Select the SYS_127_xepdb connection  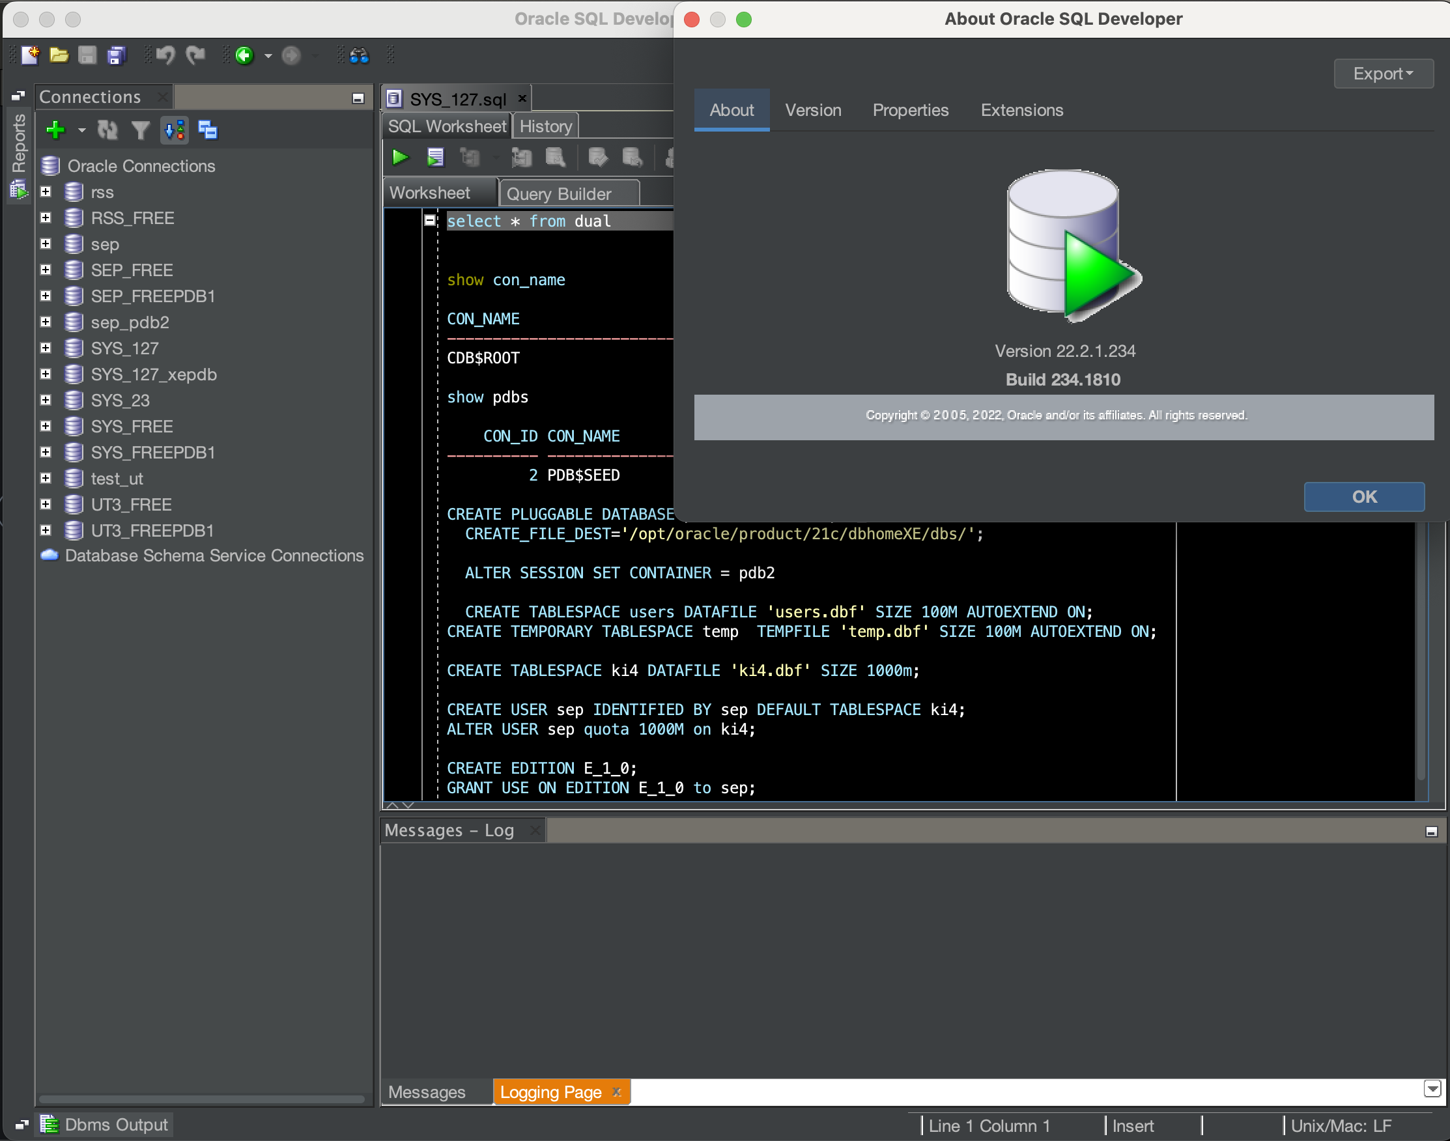pyautogui.click(x=154, y=374)
